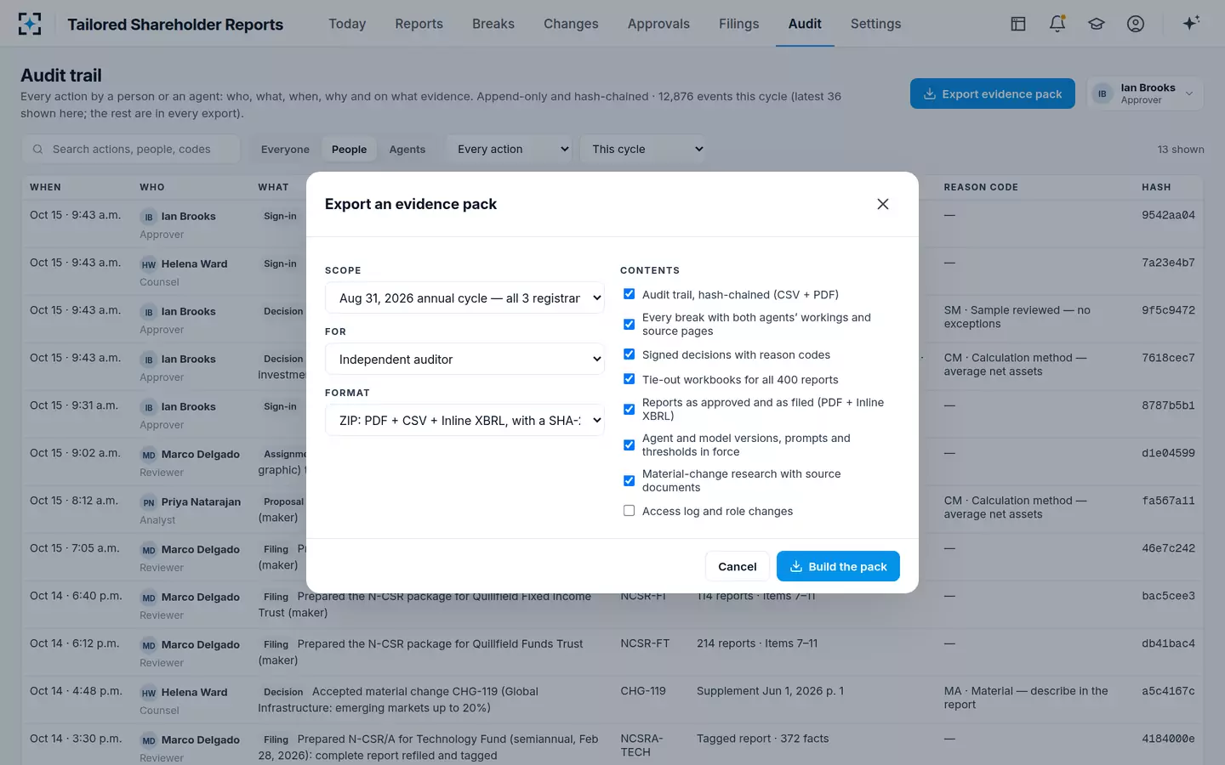Image resolution: width=1225 pixels, height=765 pixels.
Task: Go to the Today tab
Action: click(x=347, y=24)
